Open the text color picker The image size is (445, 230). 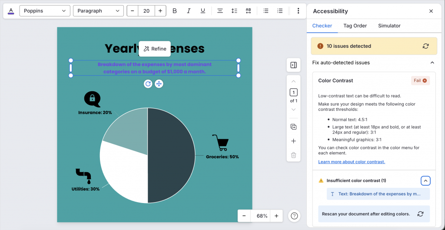pos(11,11)
